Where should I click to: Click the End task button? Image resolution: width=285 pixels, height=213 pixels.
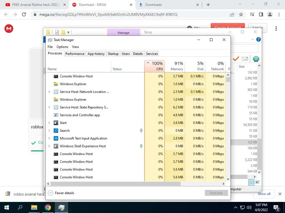(x=216, y=193)
